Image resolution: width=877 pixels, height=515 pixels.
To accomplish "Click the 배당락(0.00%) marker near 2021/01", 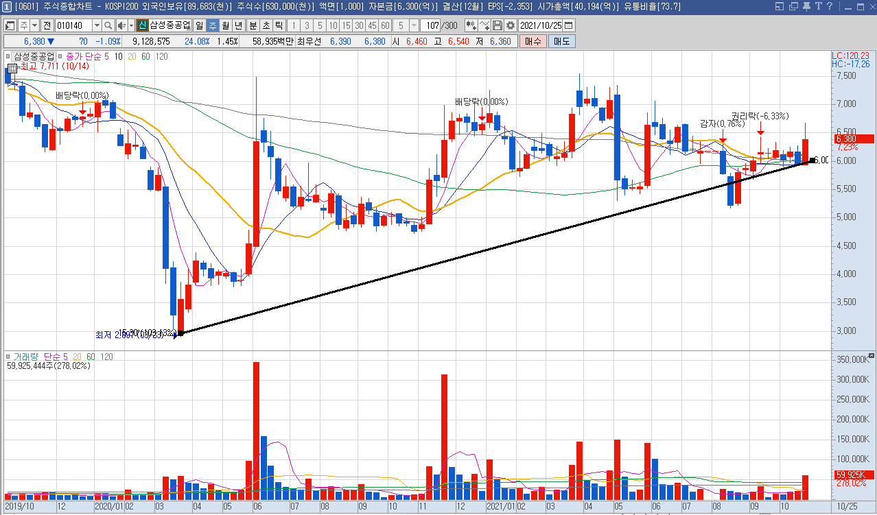I will tap(482, 101).
